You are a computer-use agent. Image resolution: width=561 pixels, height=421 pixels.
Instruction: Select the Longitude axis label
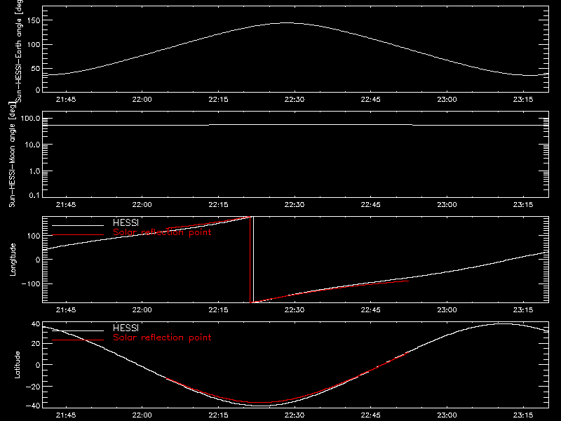tap(13, 260)
